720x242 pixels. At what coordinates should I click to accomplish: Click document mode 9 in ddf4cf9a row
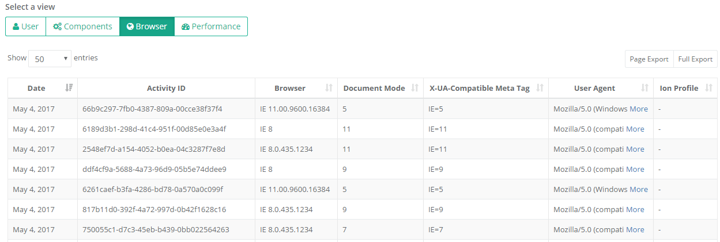point(345,169)
